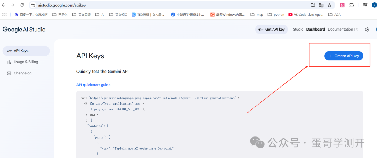Viewport: 377px width, 158px height.
Task: Click the pink extension icon in toolbar
Action: (x=342, y=5)
